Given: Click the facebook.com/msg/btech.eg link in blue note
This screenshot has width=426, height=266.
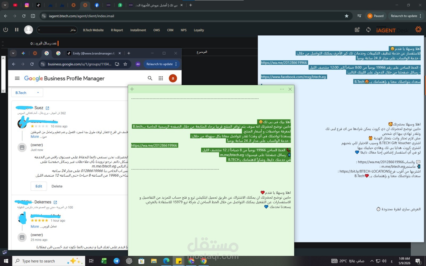Looking at the screenshot, I should [293, 77].
